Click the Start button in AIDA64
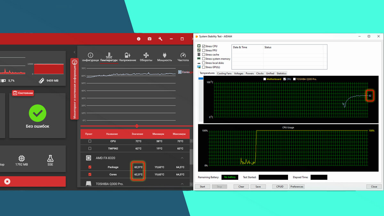This screenshot has width=384, height=216. pyautogui.click(x=203, y=187)
